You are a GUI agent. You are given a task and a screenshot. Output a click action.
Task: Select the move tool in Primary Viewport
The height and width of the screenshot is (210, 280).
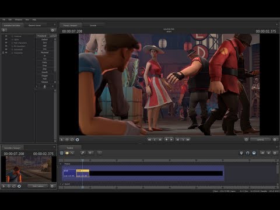point(67,139)
